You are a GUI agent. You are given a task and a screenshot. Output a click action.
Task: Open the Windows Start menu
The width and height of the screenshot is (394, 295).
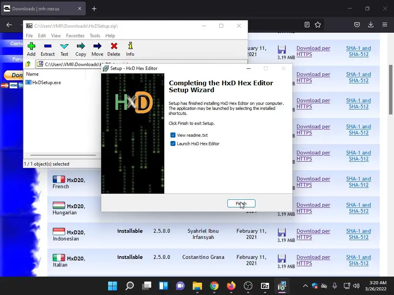(x=112, y=285)
